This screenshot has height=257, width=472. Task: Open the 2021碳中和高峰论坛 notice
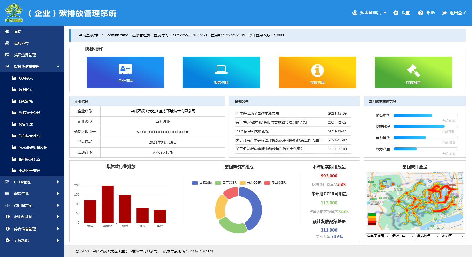coord(252,131)
